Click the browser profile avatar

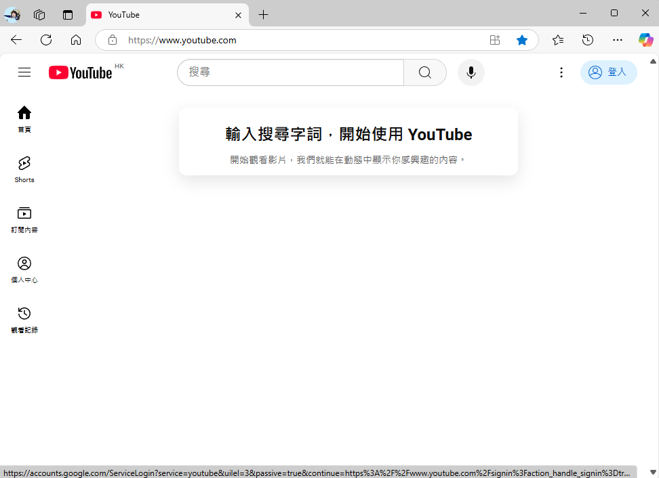coord(12,15)
